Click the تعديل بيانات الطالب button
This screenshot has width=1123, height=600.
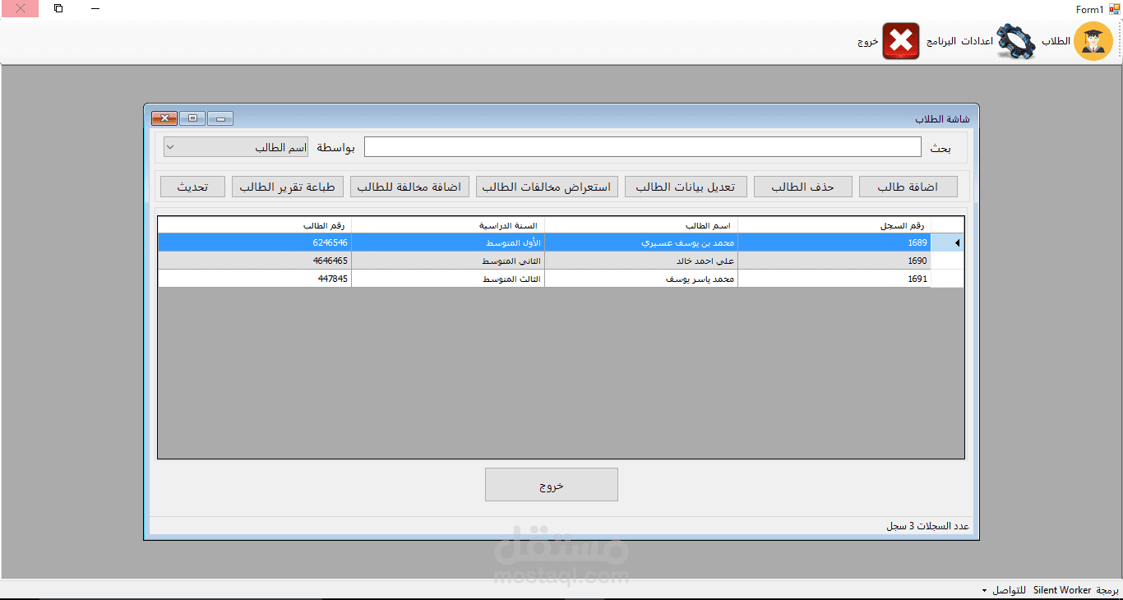(x=686, y=187)
